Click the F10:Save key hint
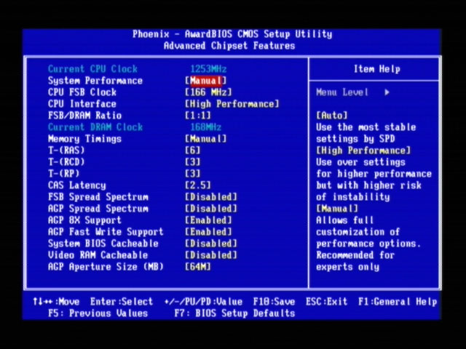 tap(274, 302)
